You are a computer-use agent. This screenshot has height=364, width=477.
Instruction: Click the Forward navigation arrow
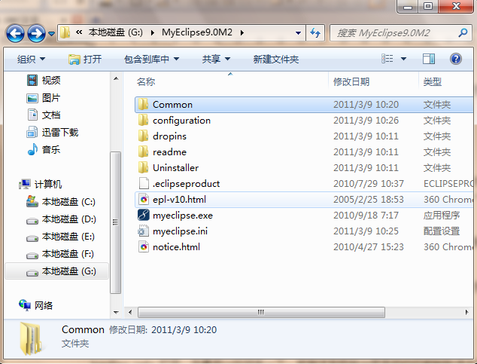36,33
